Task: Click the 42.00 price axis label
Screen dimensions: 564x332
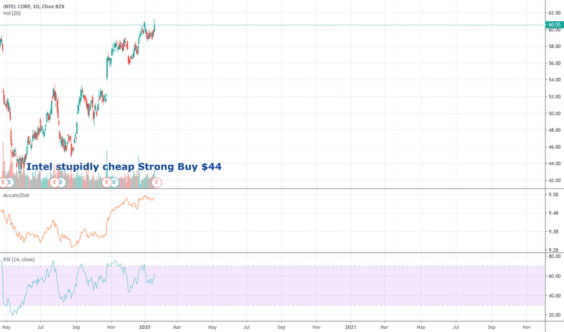Action: pyautogui.click(x=554, y=180)
